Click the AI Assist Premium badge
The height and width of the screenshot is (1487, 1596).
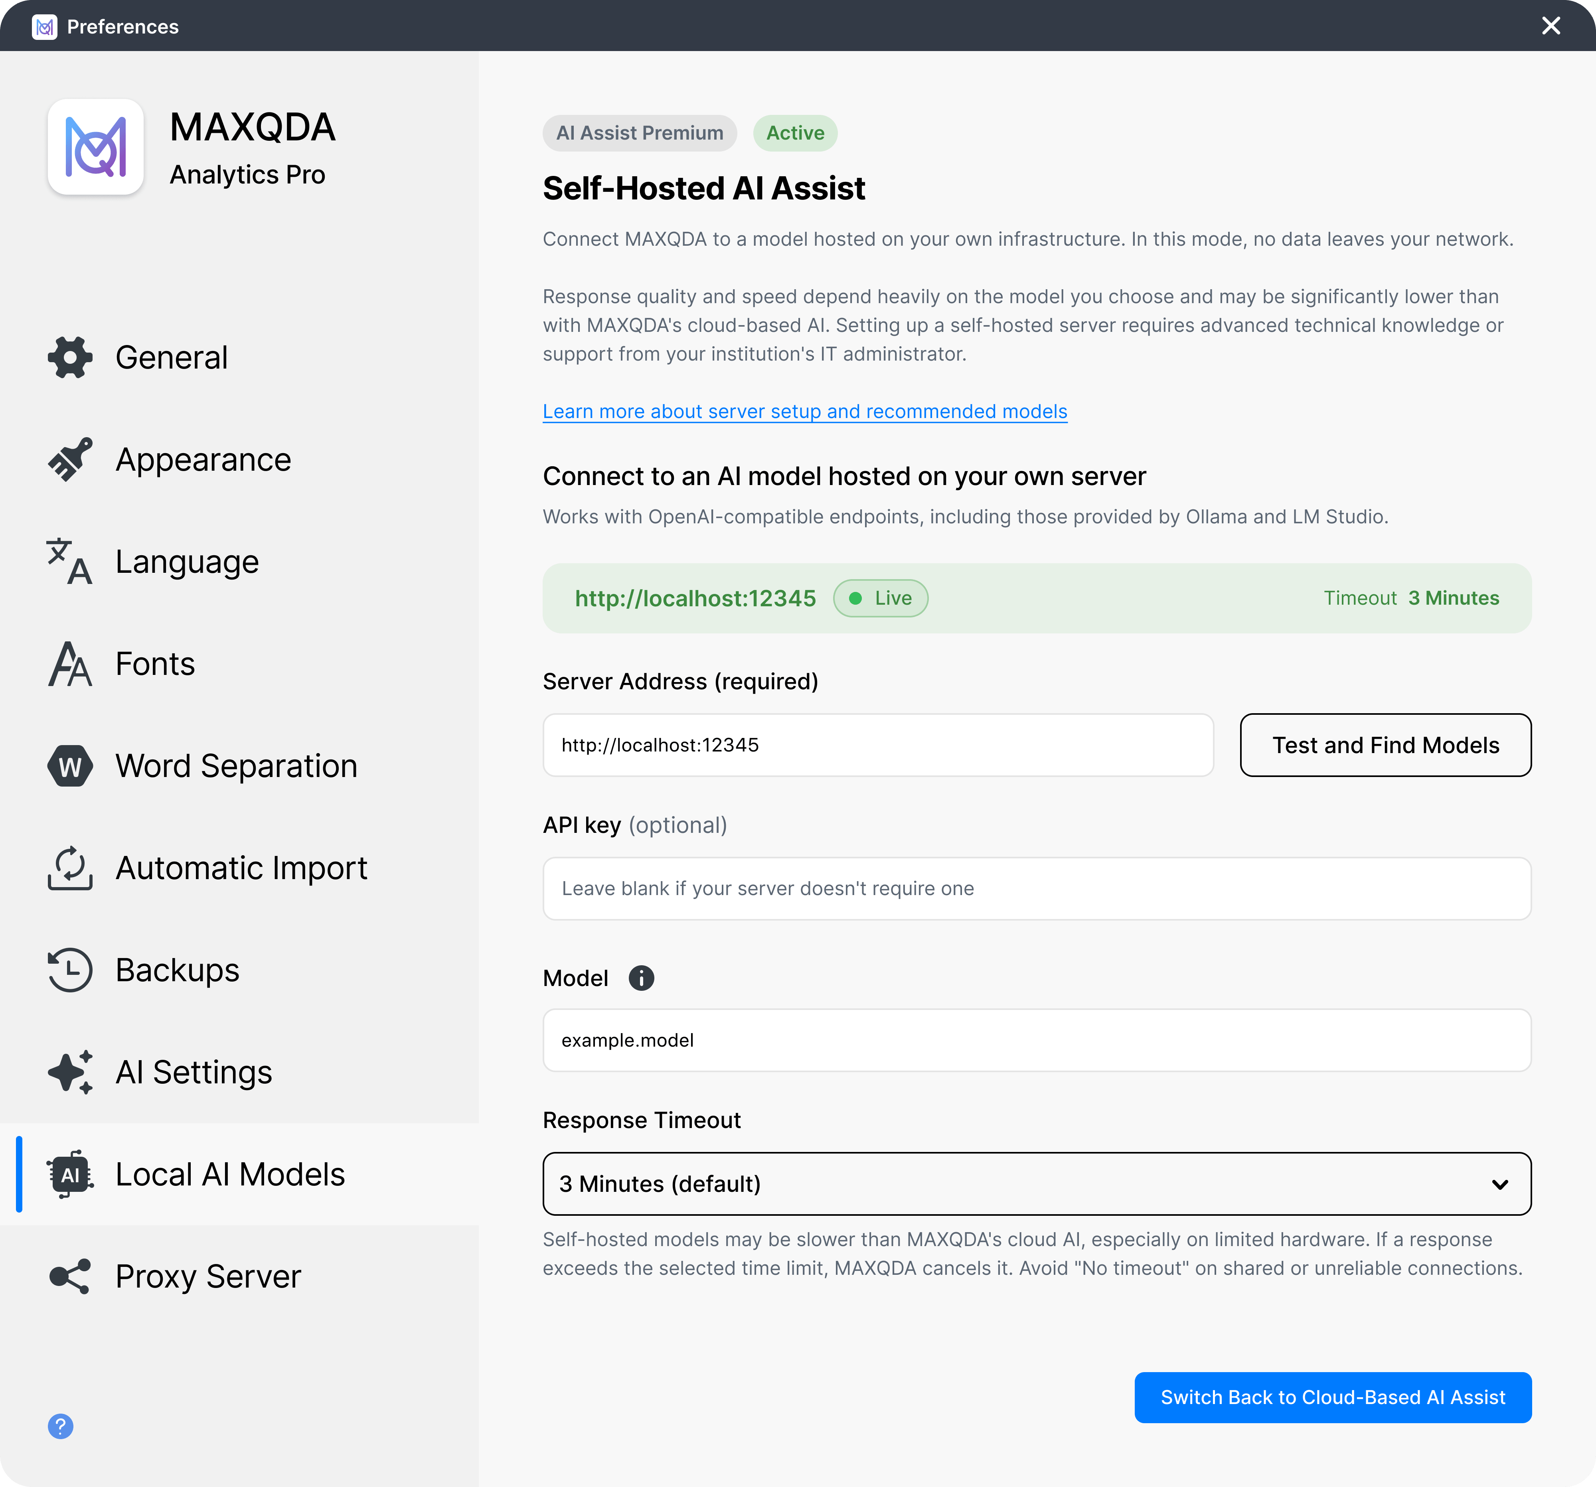(639, 132)
